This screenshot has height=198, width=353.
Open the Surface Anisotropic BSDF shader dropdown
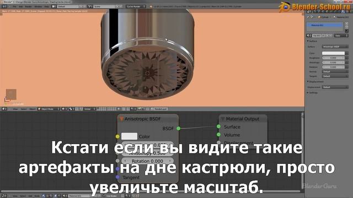335,47
